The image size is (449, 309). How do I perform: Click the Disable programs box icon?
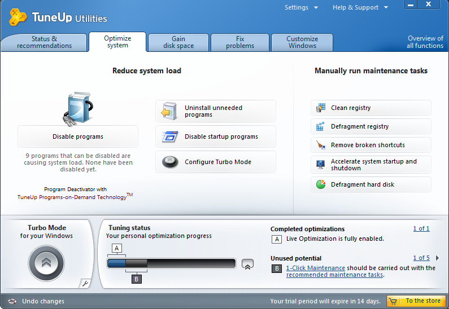tap(78, 109)
